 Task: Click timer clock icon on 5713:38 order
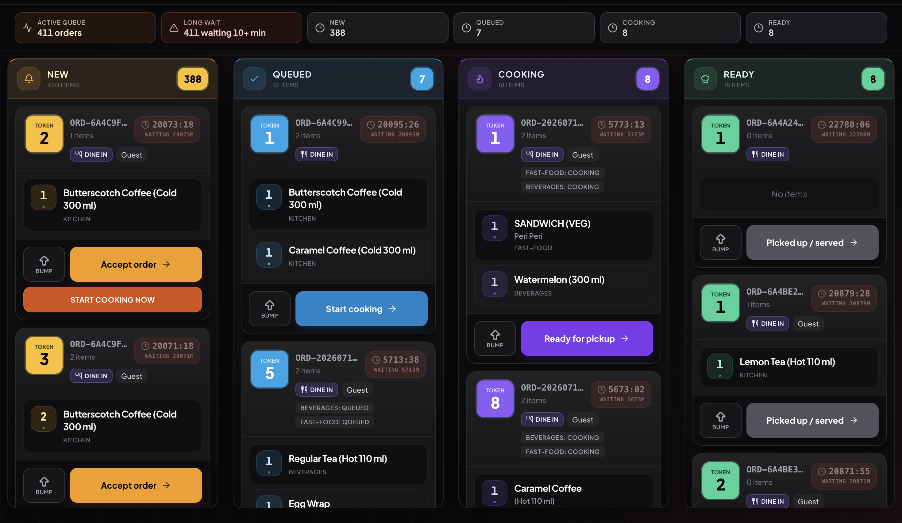click(376, 360)
